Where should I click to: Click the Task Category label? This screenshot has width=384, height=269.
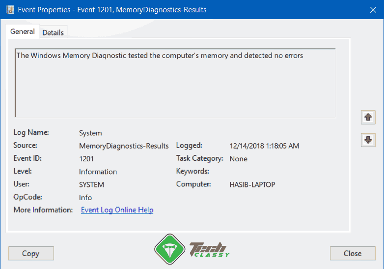[x=199, y=158]
